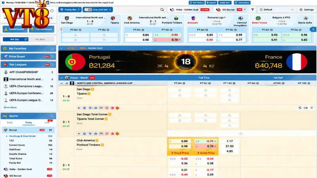
Task: Toggle the One-click bet switch
Action: coord(87,9)
